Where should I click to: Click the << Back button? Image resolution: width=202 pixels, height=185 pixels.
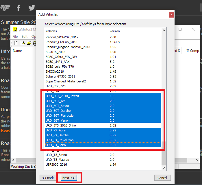pos(48,178)
